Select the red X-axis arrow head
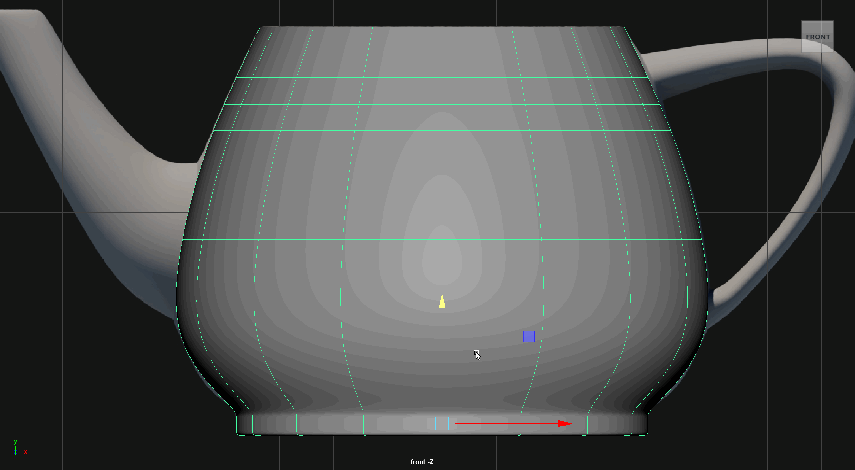855x470 pixels. tap(565, 424)
